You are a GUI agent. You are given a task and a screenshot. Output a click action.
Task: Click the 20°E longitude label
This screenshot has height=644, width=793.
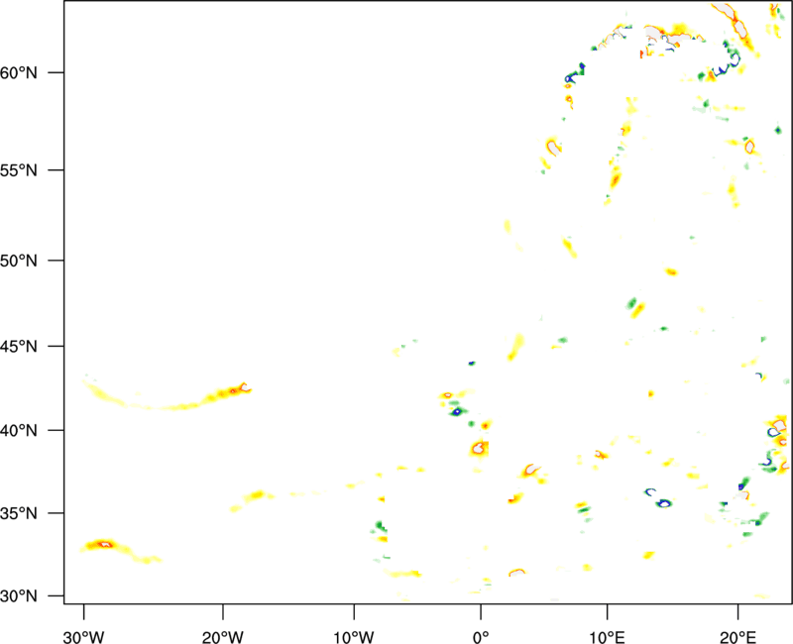(x=737, y=637)
